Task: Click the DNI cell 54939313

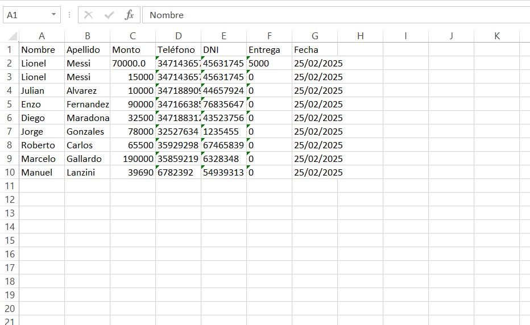Action: point(223,172)
